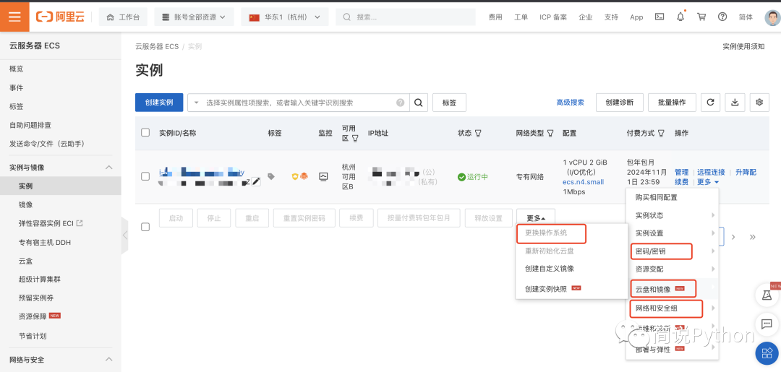
Task: Open the help question mark icon
Action: (722, 17)
